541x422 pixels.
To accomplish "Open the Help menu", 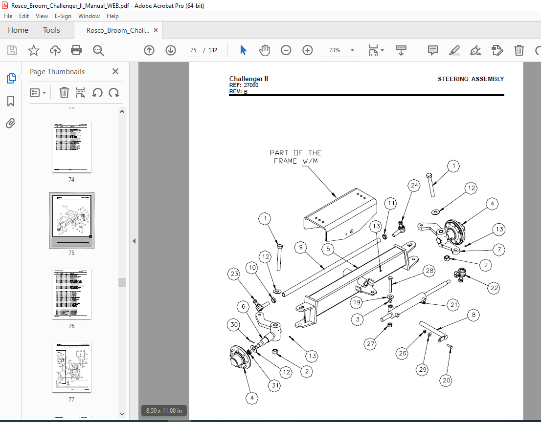I will coord(113,16).
